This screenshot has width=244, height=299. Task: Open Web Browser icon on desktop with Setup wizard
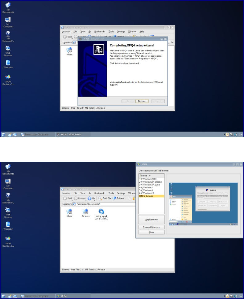pos(8,51)
